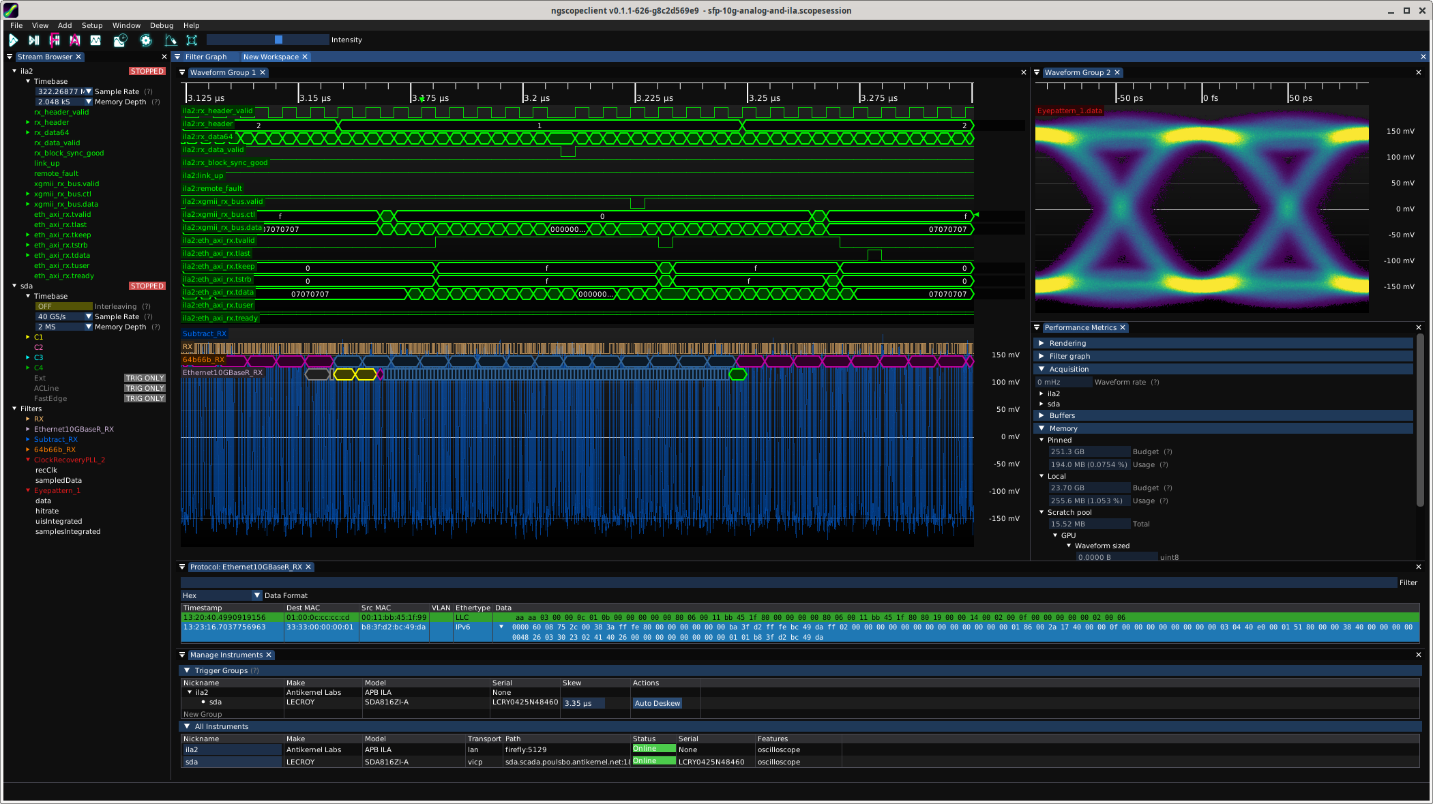Open the waveform history clock icon
Image resolution: width=1433 pixels, height=804 pixels.
120,40
